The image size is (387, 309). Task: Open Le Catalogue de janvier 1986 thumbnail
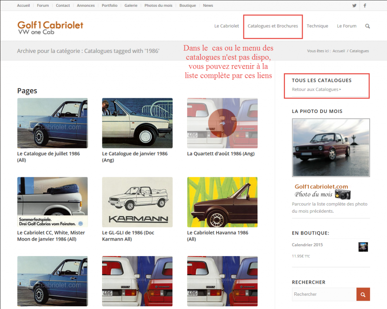[x=137, y=123]
